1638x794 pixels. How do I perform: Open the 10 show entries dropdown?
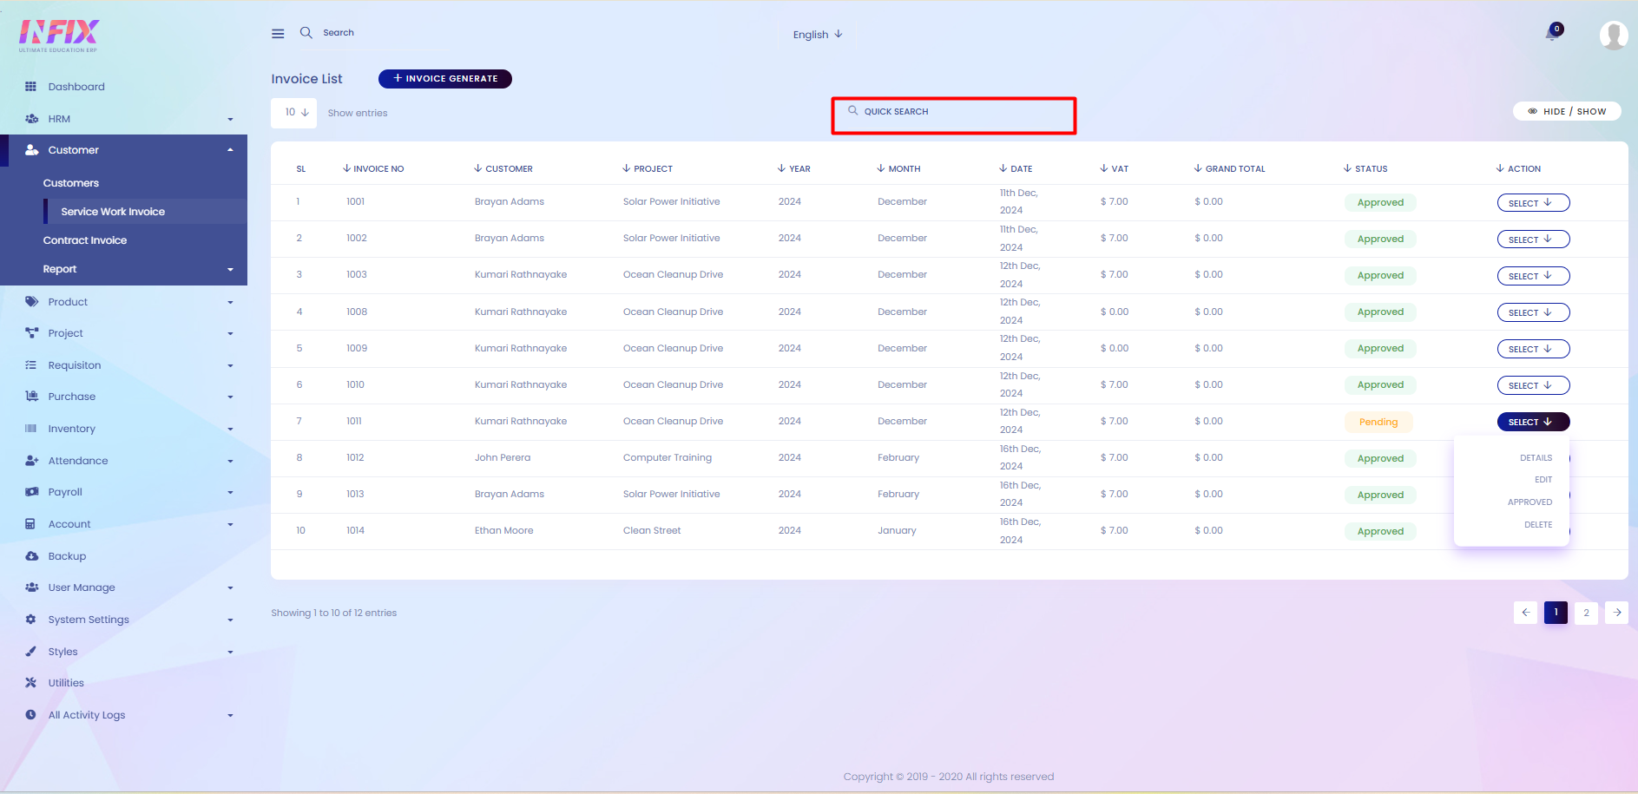click(294, 113)
